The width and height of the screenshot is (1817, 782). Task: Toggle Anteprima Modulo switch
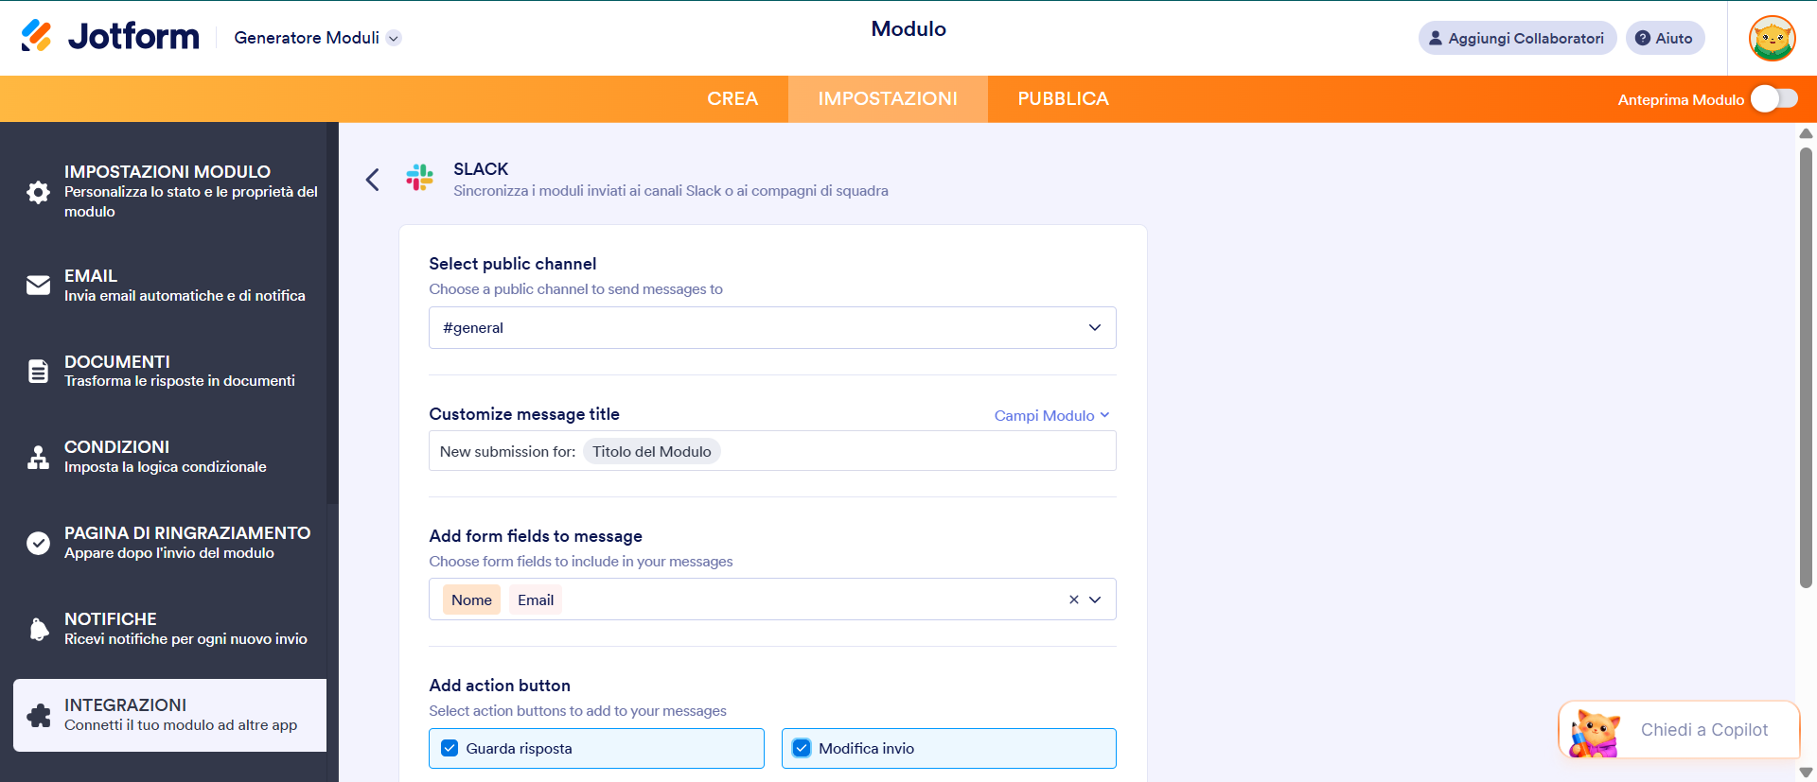click(1773, 99)
